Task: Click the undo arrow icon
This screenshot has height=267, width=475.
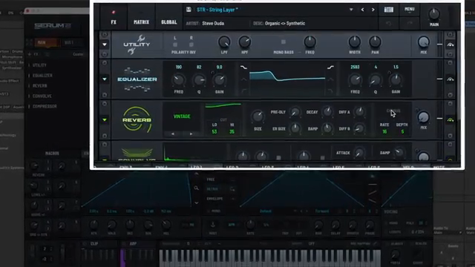Action: pos(388,23)
